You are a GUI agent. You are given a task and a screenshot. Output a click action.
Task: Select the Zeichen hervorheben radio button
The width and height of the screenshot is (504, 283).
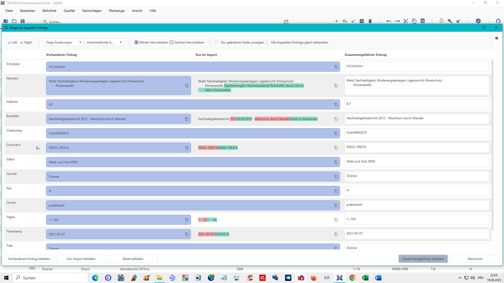[172, 42]
